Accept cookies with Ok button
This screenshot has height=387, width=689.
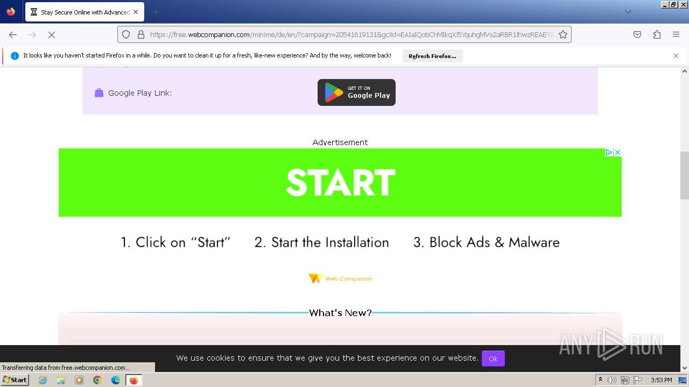(493, 359)
